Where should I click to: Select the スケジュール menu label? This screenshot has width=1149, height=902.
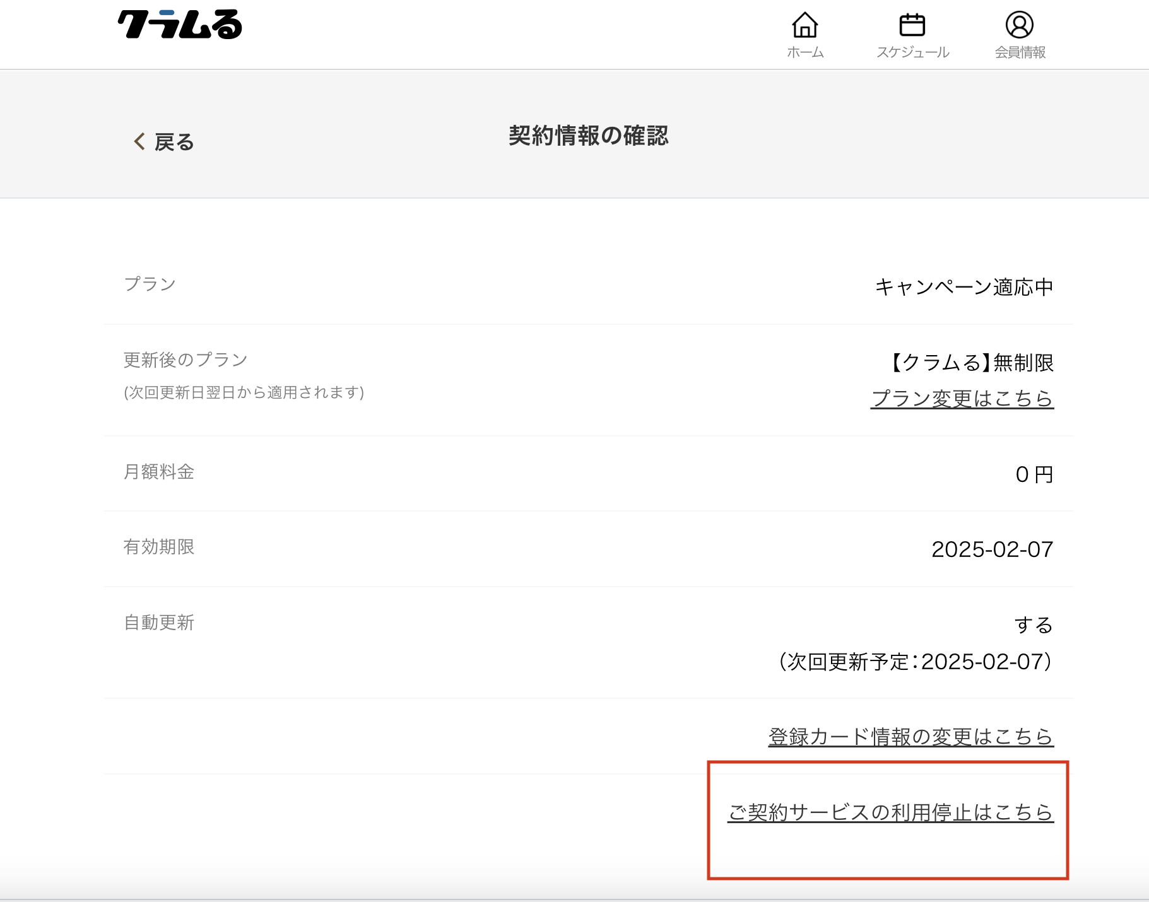click(912, 52)
